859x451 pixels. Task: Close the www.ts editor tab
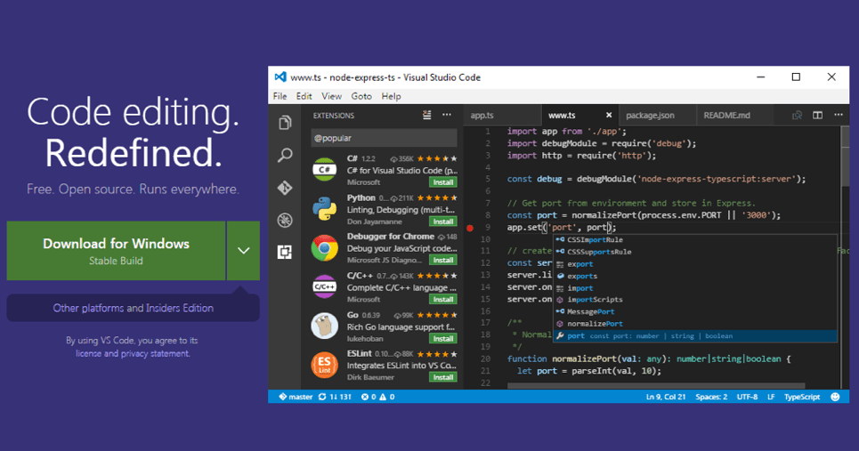609,115
